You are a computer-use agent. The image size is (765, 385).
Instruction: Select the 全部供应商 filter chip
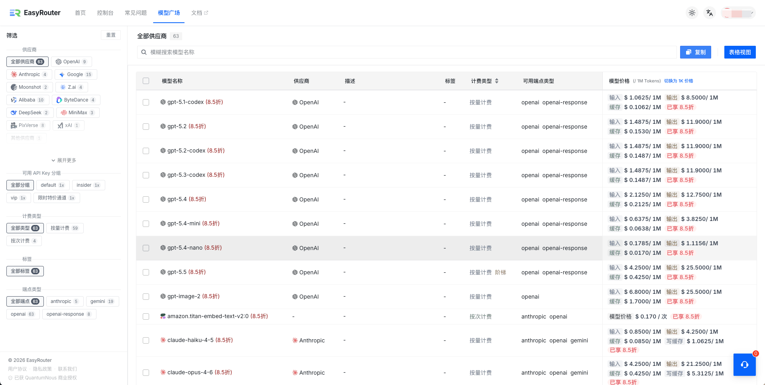(28, 62)
